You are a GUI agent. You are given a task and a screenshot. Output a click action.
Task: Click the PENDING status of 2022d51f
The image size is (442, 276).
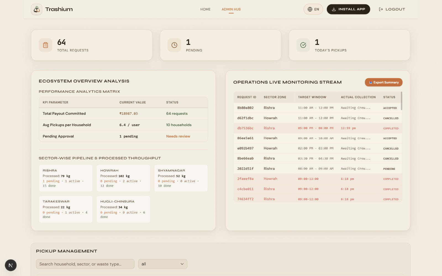coord(389,169)
